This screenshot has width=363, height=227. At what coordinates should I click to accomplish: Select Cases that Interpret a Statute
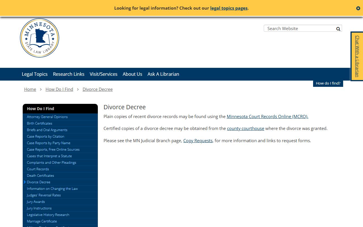click(60, 156)
